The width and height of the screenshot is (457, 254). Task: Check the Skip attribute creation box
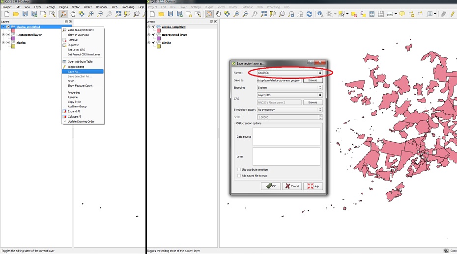[239, 170]
